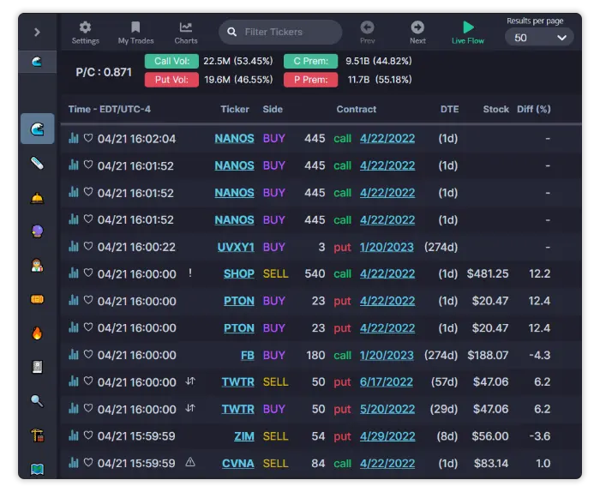Viewport: 600px width, 492px height.
Task: Open the magnifying glass sidebar icon
Action: point(37,401)
